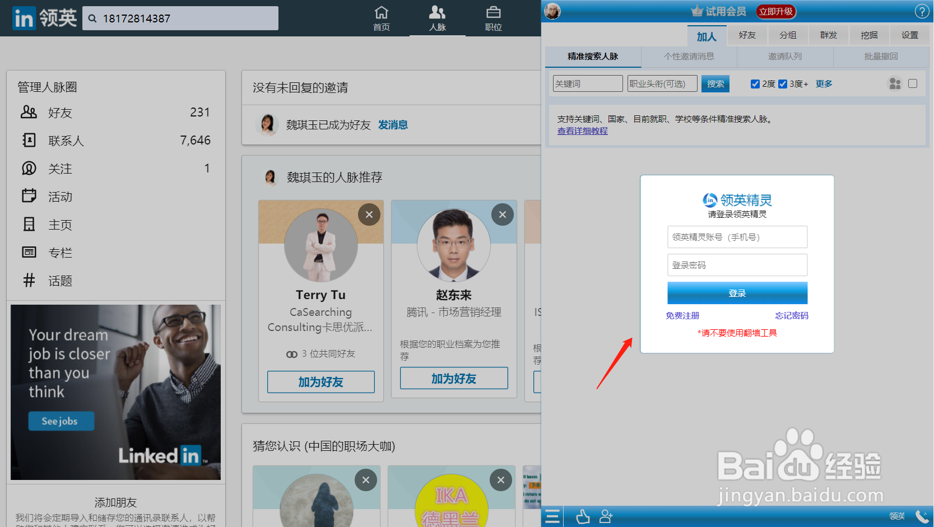Click the 活动 events calendar icon

(x=29, y=195)
